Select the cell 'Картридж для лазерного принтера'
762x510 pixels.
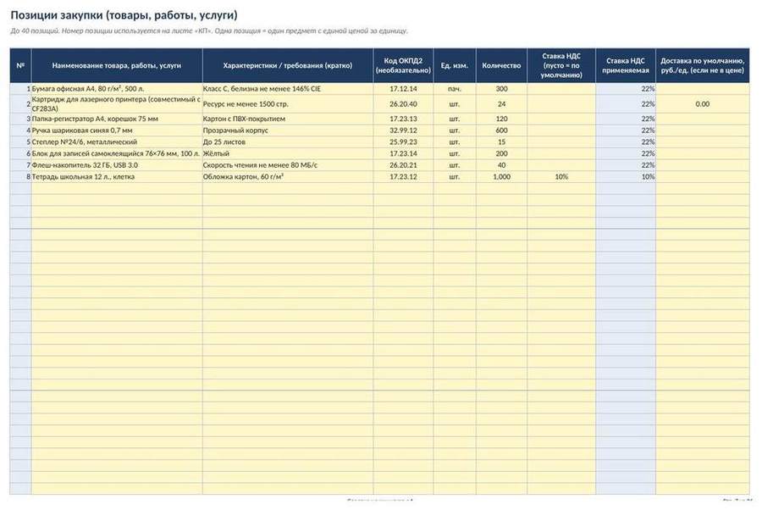point(117,104)
